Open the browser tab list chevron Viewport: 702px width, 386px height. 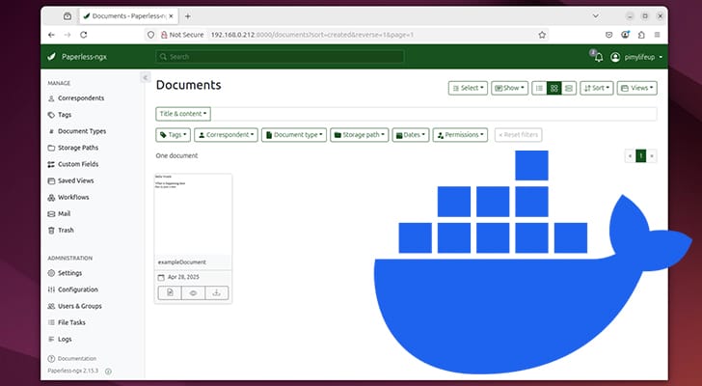(596, 16)
